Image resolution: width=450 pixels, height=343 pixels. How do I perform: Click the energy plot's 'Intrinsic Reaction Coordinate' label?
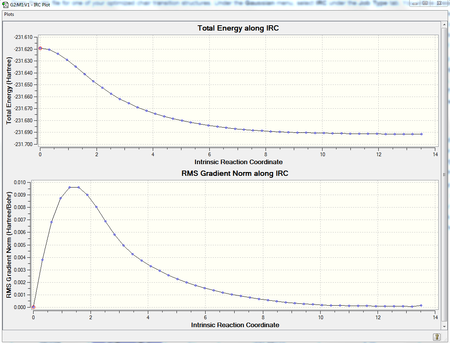point(238,162)
